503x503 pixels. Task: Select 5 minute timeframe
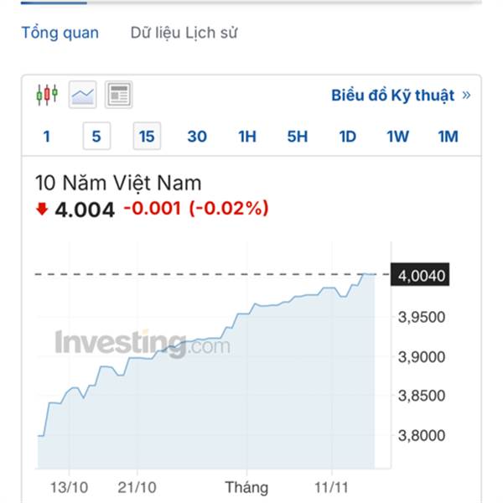pos(96,136)
